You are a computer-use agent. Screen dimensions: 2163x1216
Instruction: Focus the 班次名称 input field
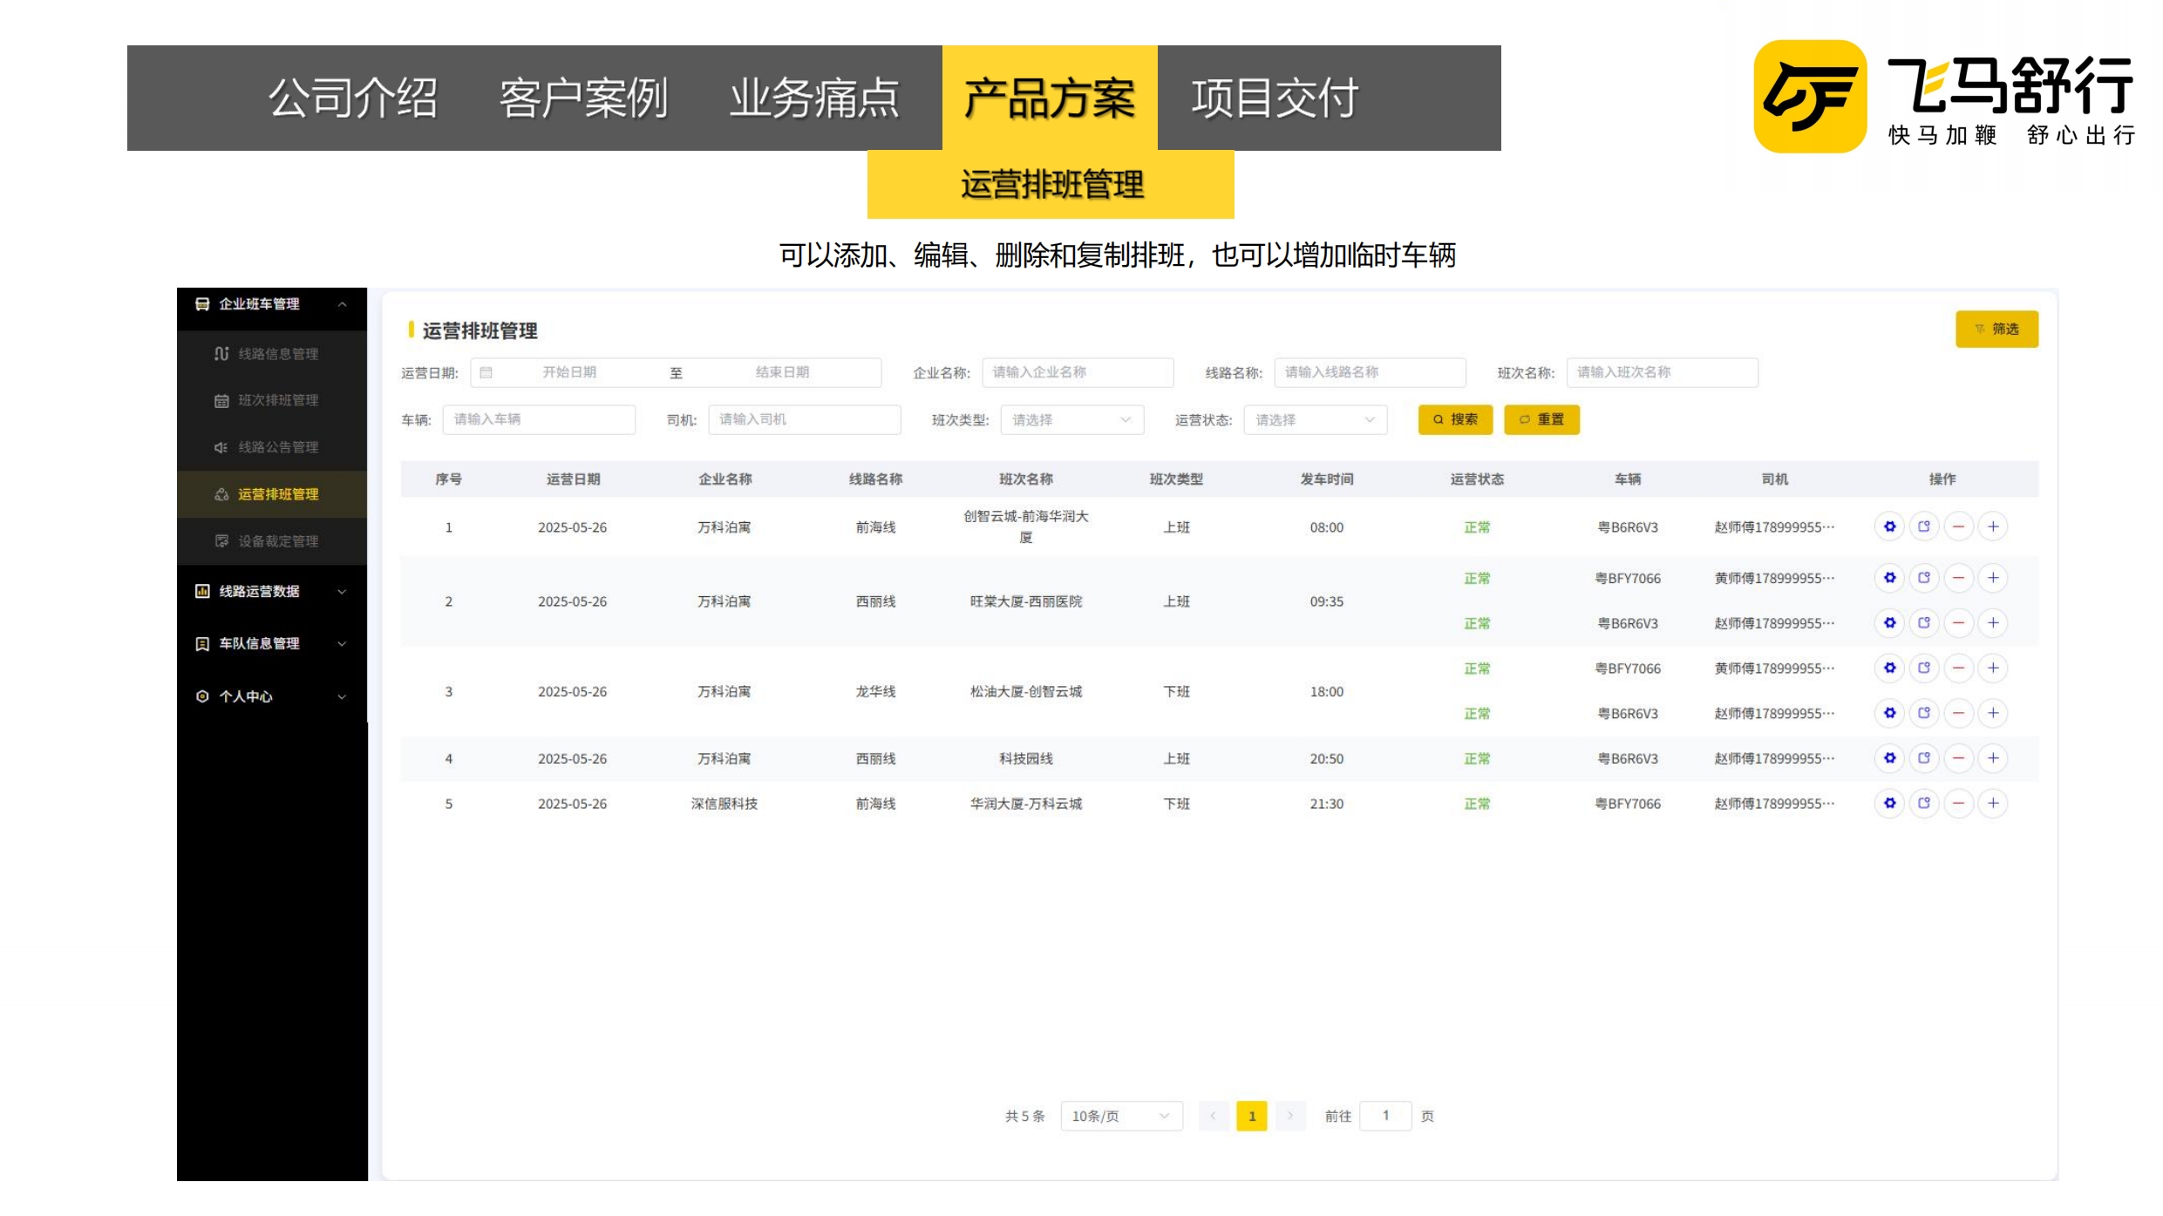click(1662, 372)
